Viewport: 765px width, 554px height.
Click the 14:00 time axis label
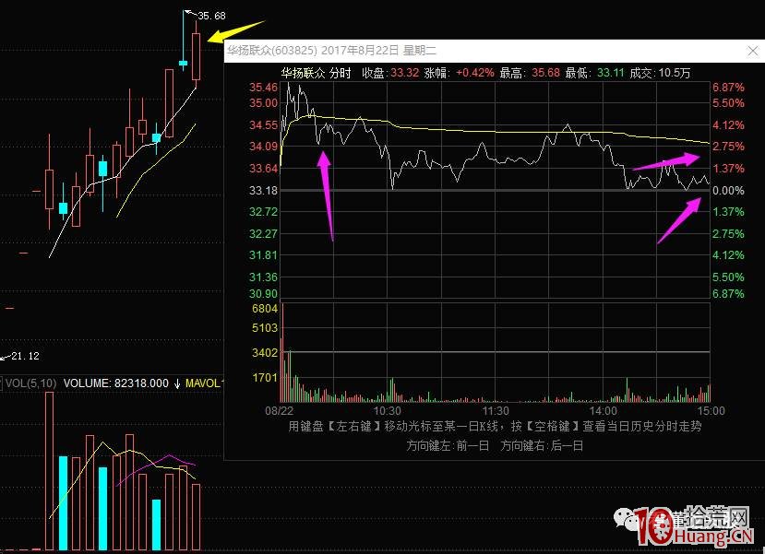pos(604,410)
